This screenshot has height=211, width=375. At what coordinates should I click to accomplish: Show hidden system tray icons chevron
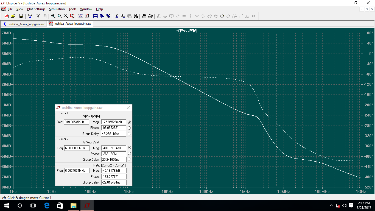pos(331,206)
